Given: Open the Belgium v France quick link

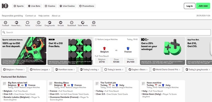Looking at the screenshot, I should coord(14,69).
